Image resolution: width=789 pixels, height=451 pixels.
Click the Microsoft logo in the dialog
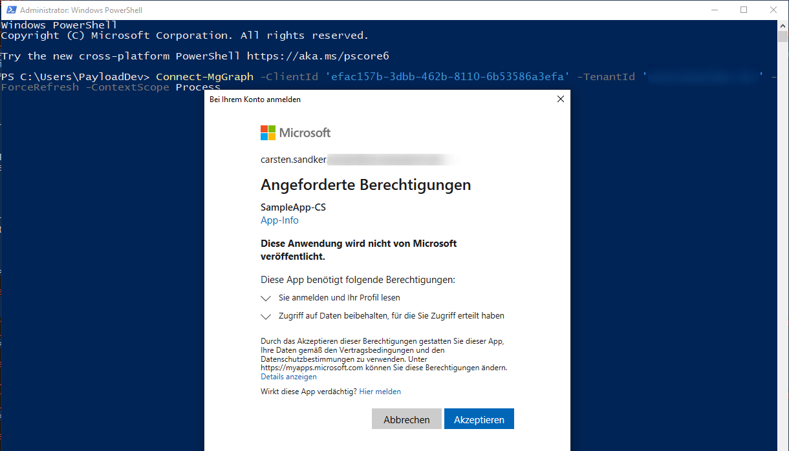click(x=296, y=132)
